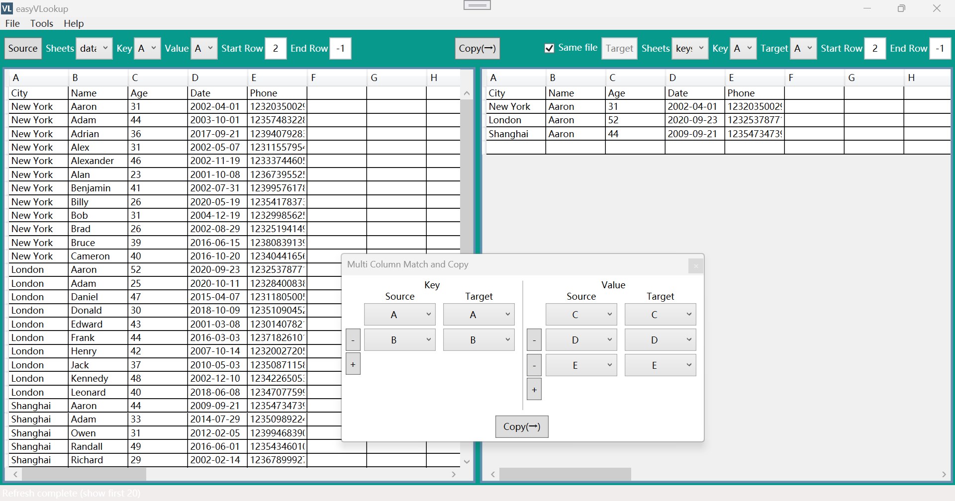Select the 'Phone' header cell in target table
This screenshot has width=955, height=501.
(x=755, y=93)
